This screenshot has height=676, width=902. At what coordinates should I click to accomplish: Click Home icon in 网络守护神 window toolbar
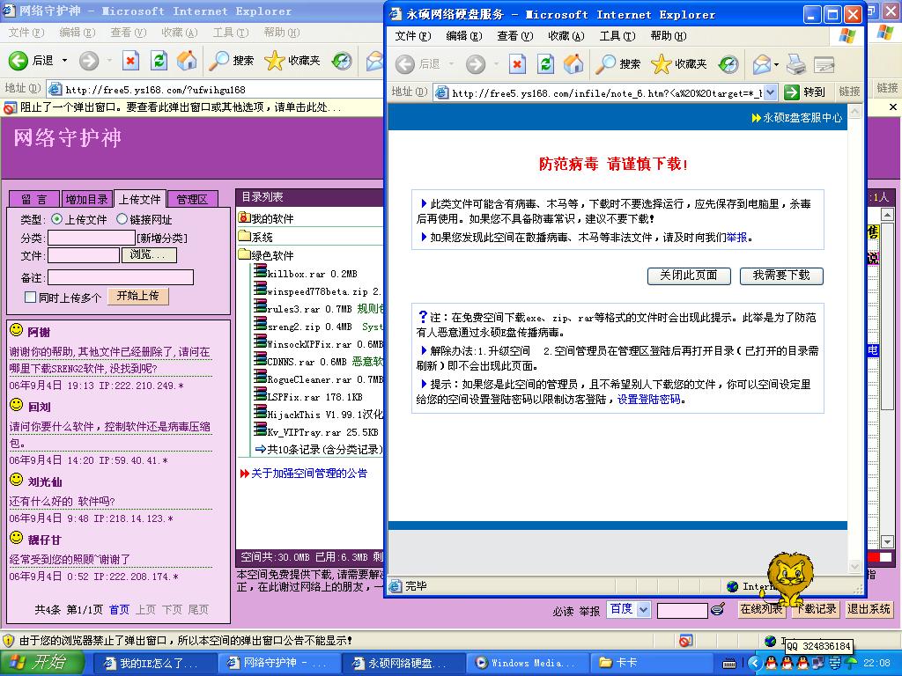(x=187, y=61)
